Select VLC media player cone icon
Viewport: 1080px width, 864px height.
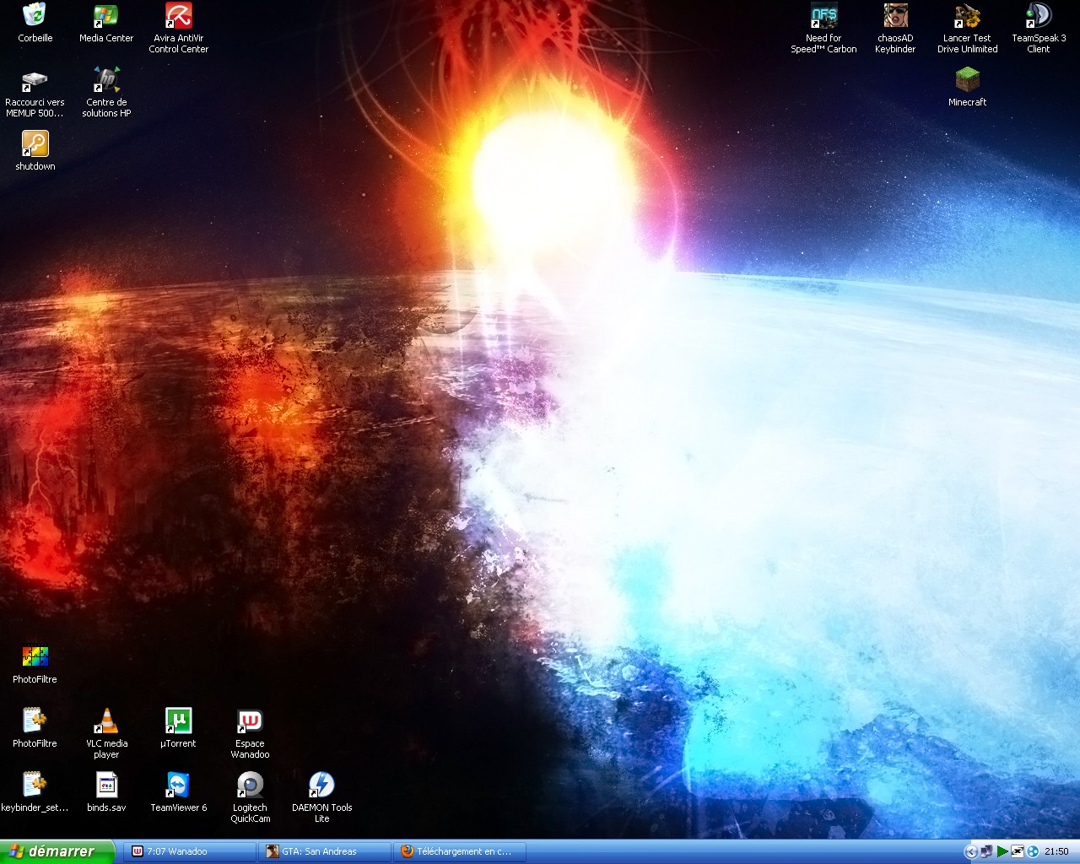click(106, 733)
